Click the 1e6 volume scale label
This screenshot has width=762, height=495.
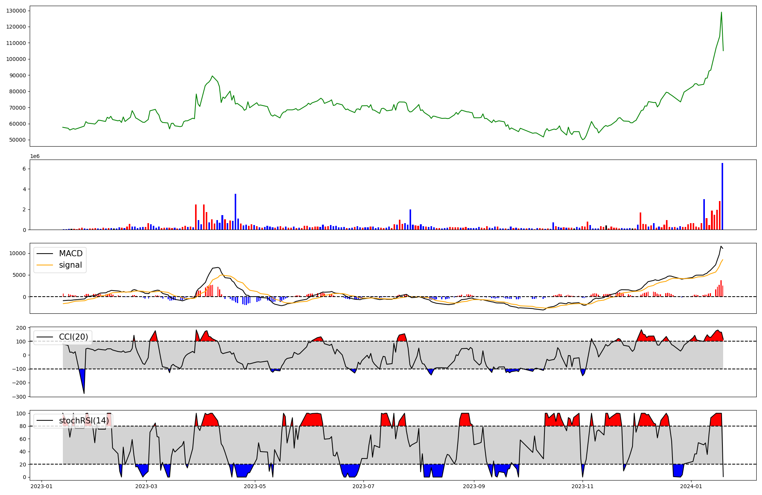click(x=35, y=156)
